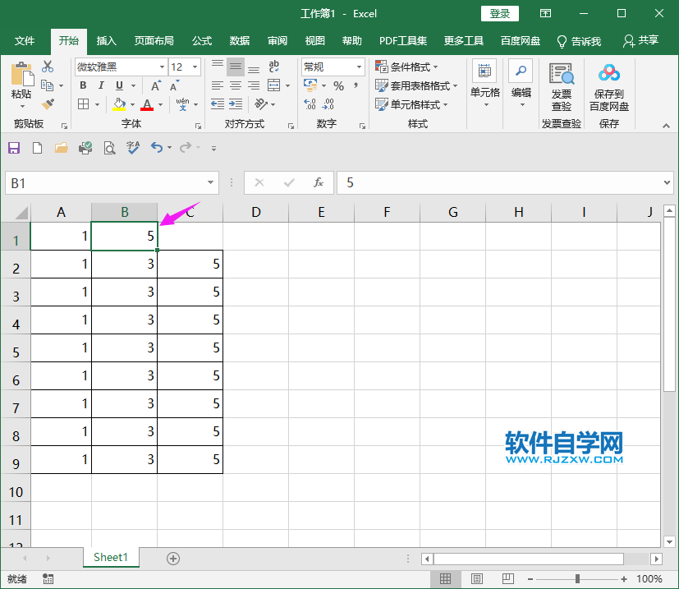Apply percent style to the selection

pyautogui.click(x=338, y=84)
